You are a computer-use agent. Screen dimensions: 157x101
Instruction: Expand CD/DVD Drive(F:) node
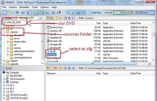[x=4, y=95]
